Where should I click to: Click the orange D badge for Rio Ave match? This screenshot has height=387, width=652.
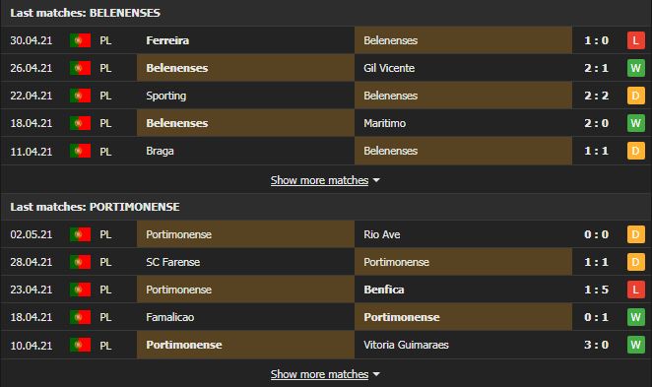[636, 234]
